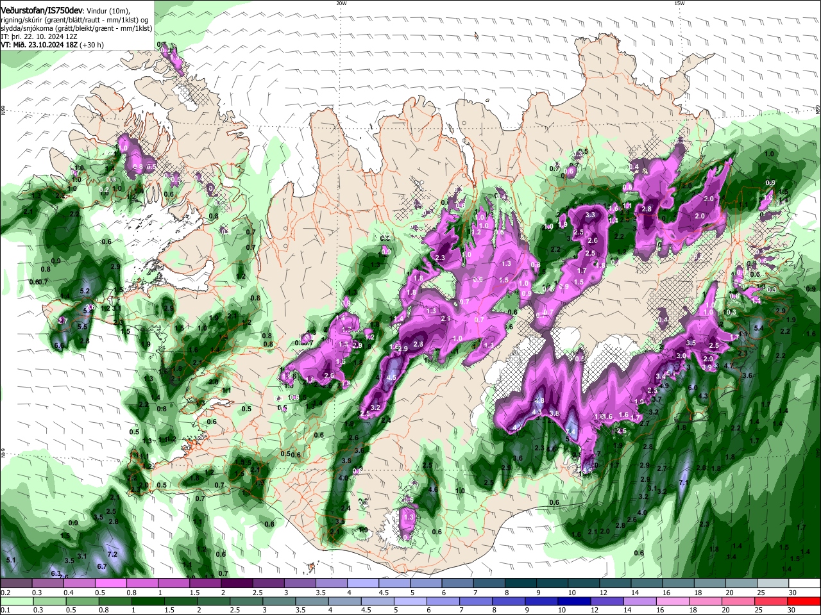The height and width of the screenshot is (615, 821).
Task: Select the royal blue 9 swatch, lower legend row
Action: pos(542,601)
